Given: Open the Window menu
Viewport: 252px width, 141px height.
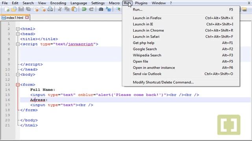Looking at the screenshot, I should 159,3.
